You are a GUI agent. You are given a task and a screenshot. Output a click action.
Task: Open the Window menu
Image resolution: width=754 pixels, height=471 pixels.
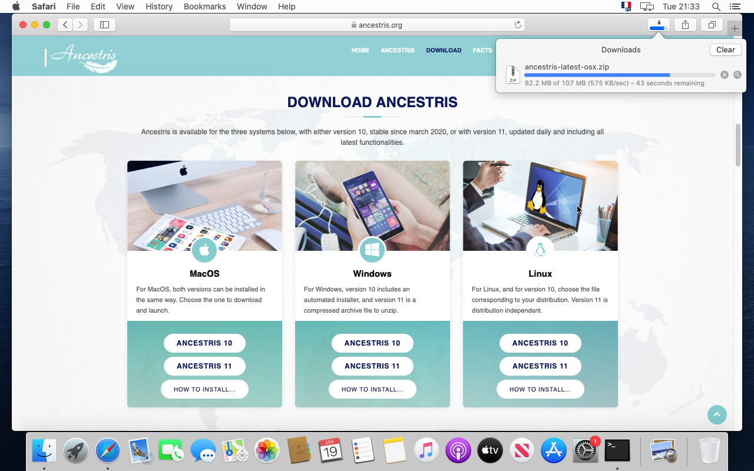(251, 6)
